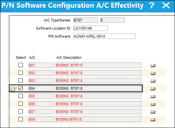Select the A/C cell 802
Image resolution: width=175 pixels, height=128 pixels.
[x=41, y=73]
